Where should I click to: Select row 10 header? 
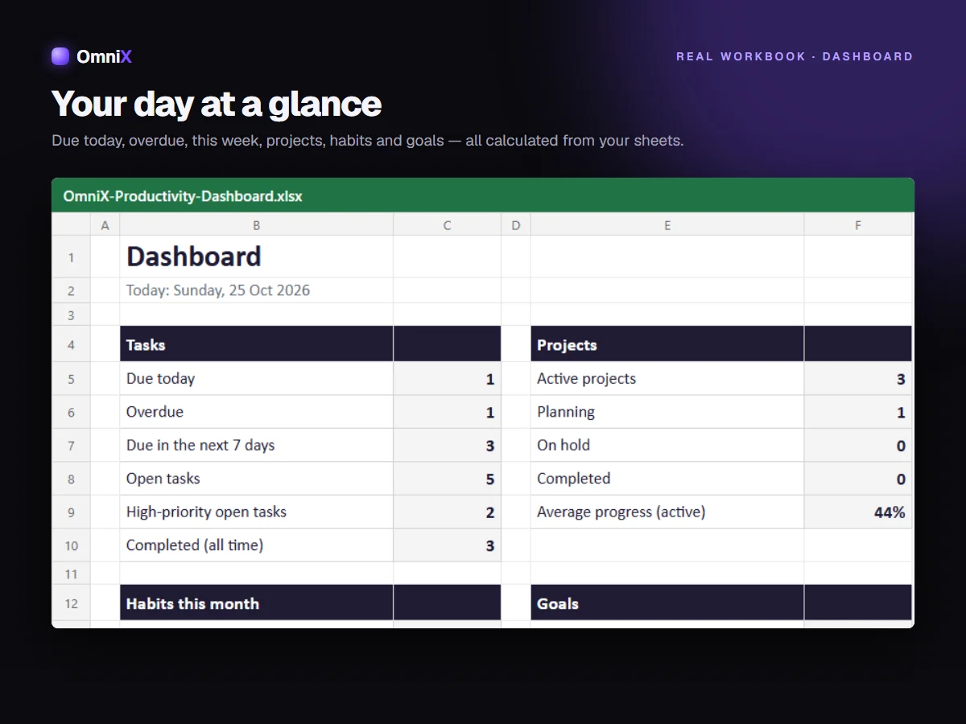71,545
